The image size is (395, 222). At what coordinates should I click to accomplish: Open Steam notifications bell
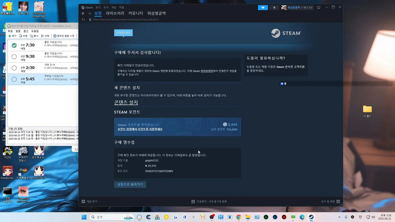click(x=274, y=7)
